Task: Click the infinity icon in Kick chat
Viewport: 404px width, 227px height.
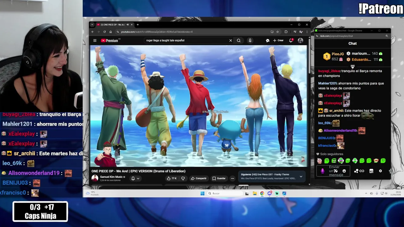Action: coord(362,171)
